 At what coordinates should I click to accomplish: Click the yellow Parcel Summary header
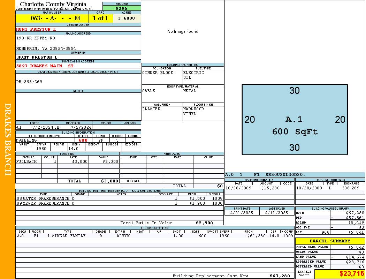(x=330, y=241)
